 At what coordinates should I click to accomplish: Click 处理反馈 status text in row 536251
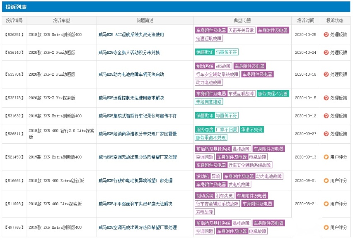click(338, 35)
